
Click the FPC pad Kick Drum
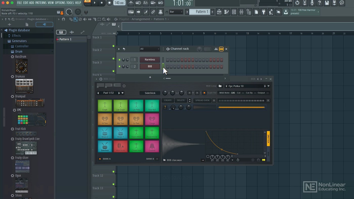point(120,146)
